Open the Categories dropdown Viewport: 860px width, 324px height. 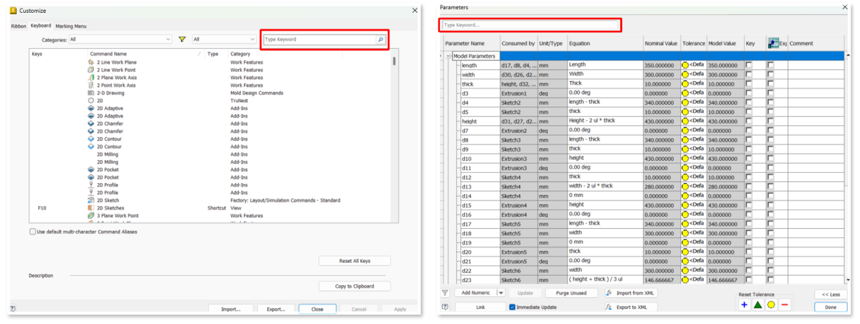(120, 39)
